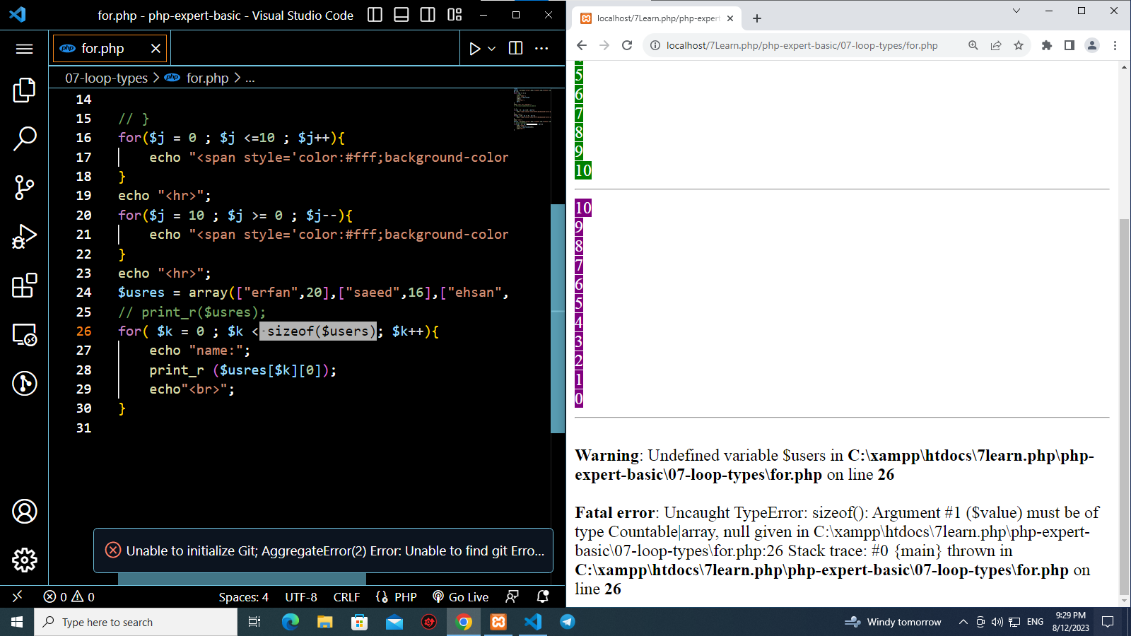
Task: Run the PHP file with play button
Action: 475,48
